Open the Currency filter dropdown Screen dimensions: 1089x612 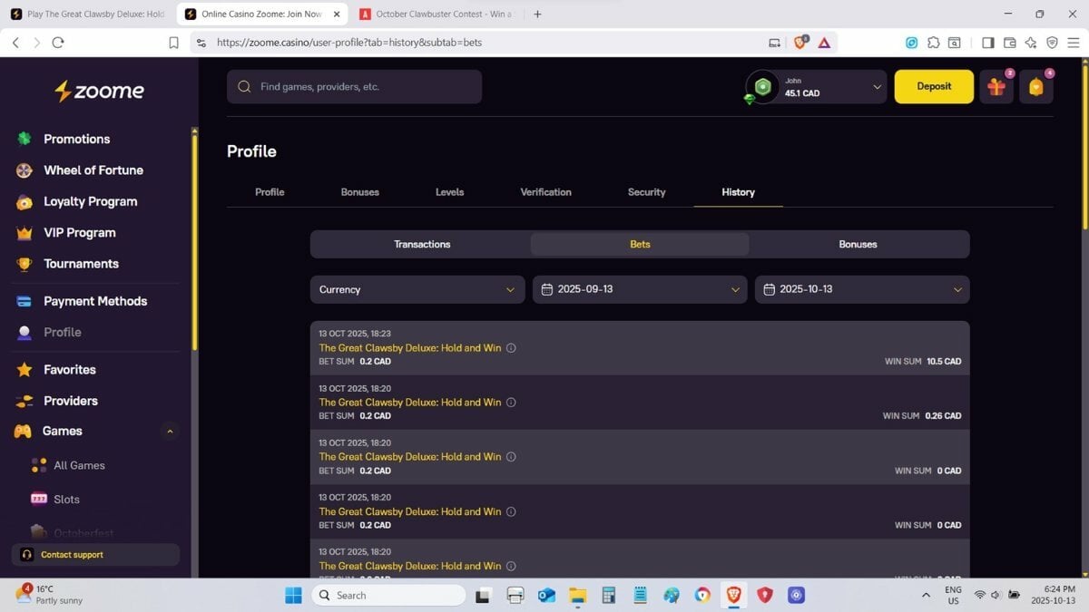(x=417, y=289)
